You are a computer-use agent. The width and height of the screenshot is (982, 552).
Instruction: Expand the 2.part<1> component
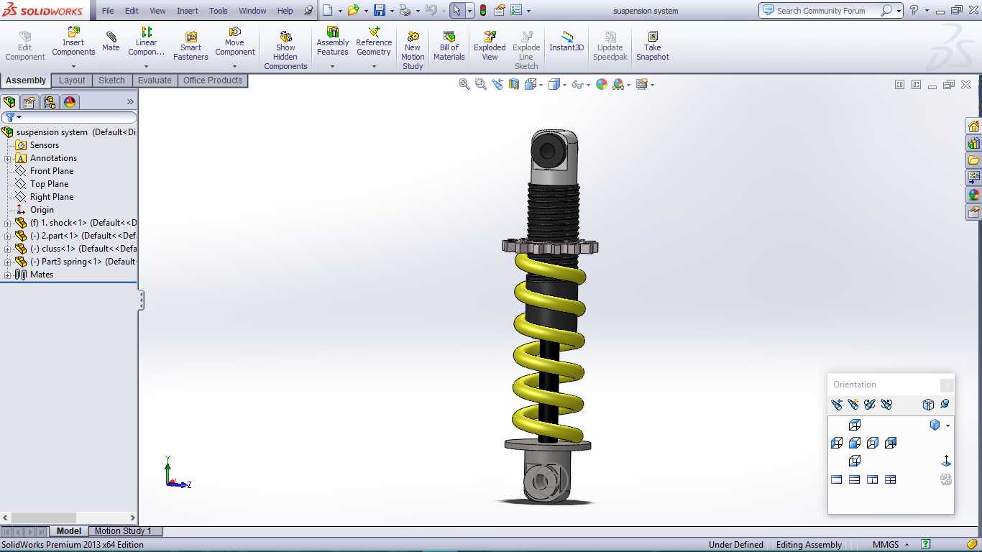tap(8, 236)
